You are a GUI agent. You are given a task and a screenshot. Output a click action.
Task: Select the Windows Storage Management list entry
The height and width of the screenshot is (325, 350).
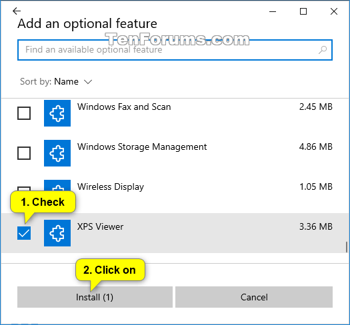click(175, 153)
